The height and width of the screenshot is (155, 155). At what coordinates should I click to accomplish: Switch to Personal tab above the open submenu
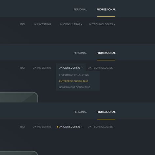point(80,53)
